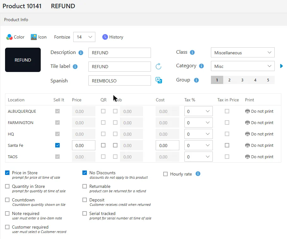Screen dimensions: 287x239
Task: Open Tax % dropdown for HQ
Action: pos(198,134)
